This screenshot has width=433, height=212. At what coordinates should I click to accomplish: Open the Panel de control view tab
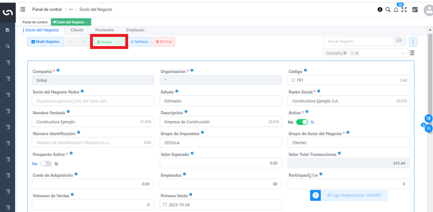(x=35, y=22)
